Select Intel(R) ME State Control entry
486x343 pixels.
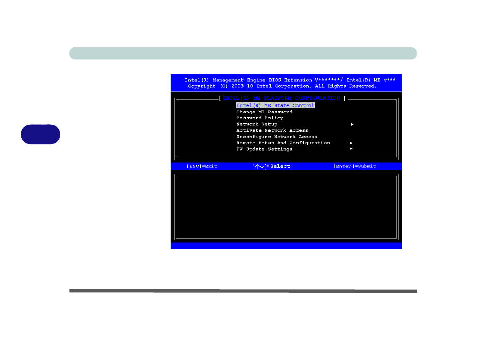(x=276, y=105)
